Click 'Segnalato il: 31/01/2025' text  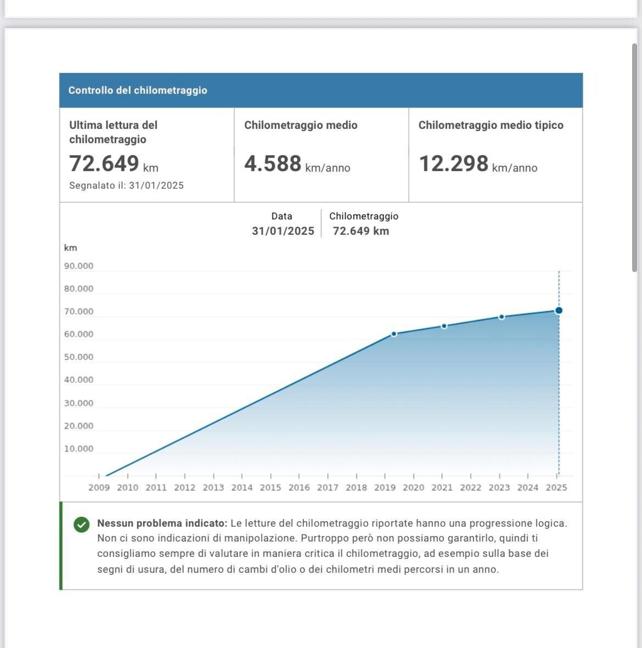coord(126,185)
